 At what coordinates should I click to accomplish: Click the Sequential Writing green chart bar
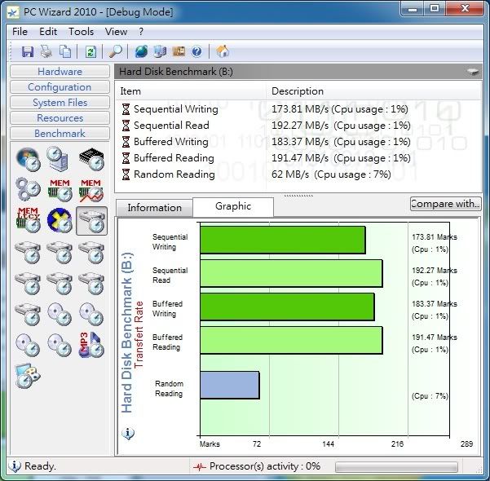point(283,240)
